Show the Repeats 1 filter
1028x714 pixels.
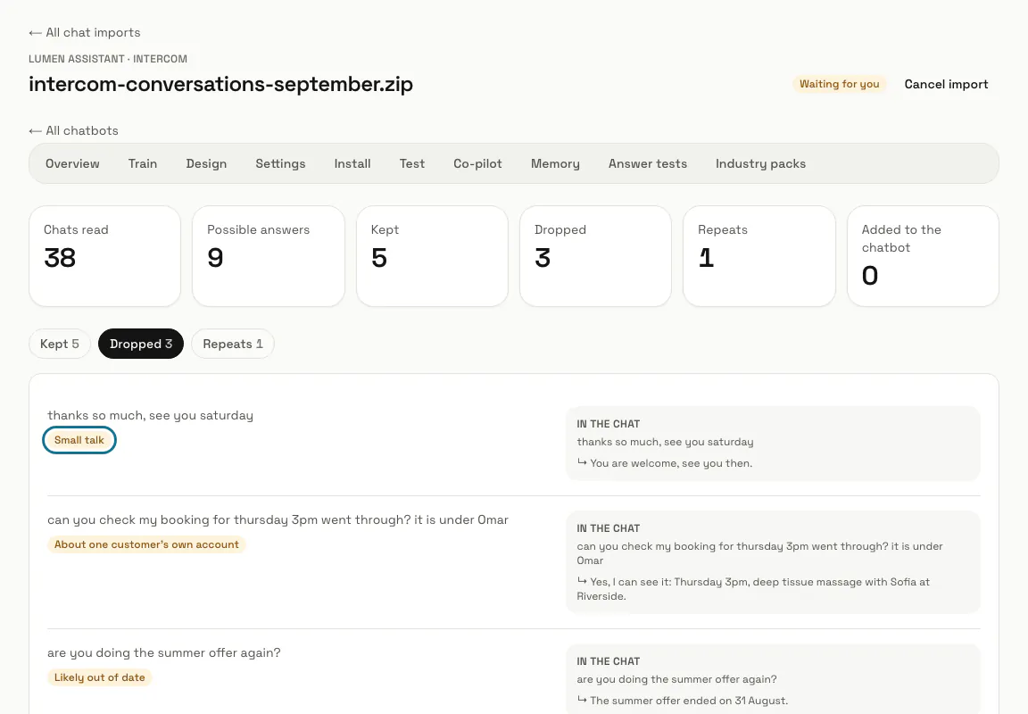click(233, 345)
